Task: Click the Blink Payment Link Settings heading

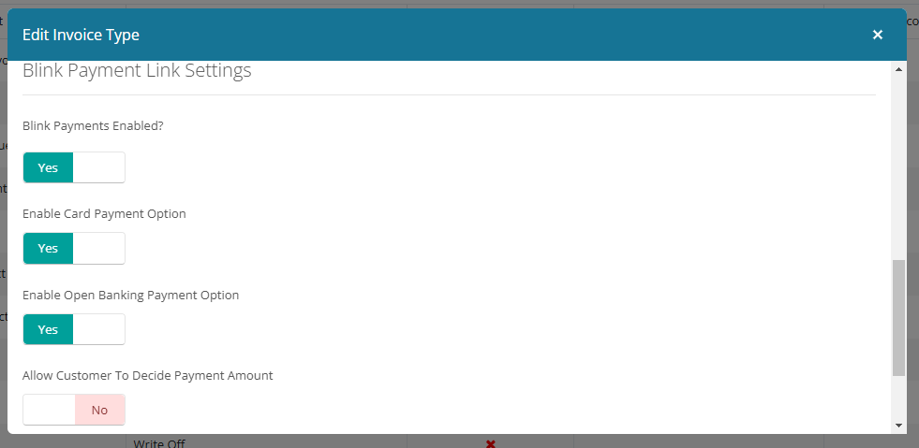Action: point(137,71)
